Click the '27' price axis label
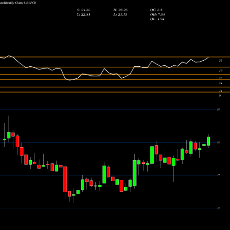 [x=218, y=109]
